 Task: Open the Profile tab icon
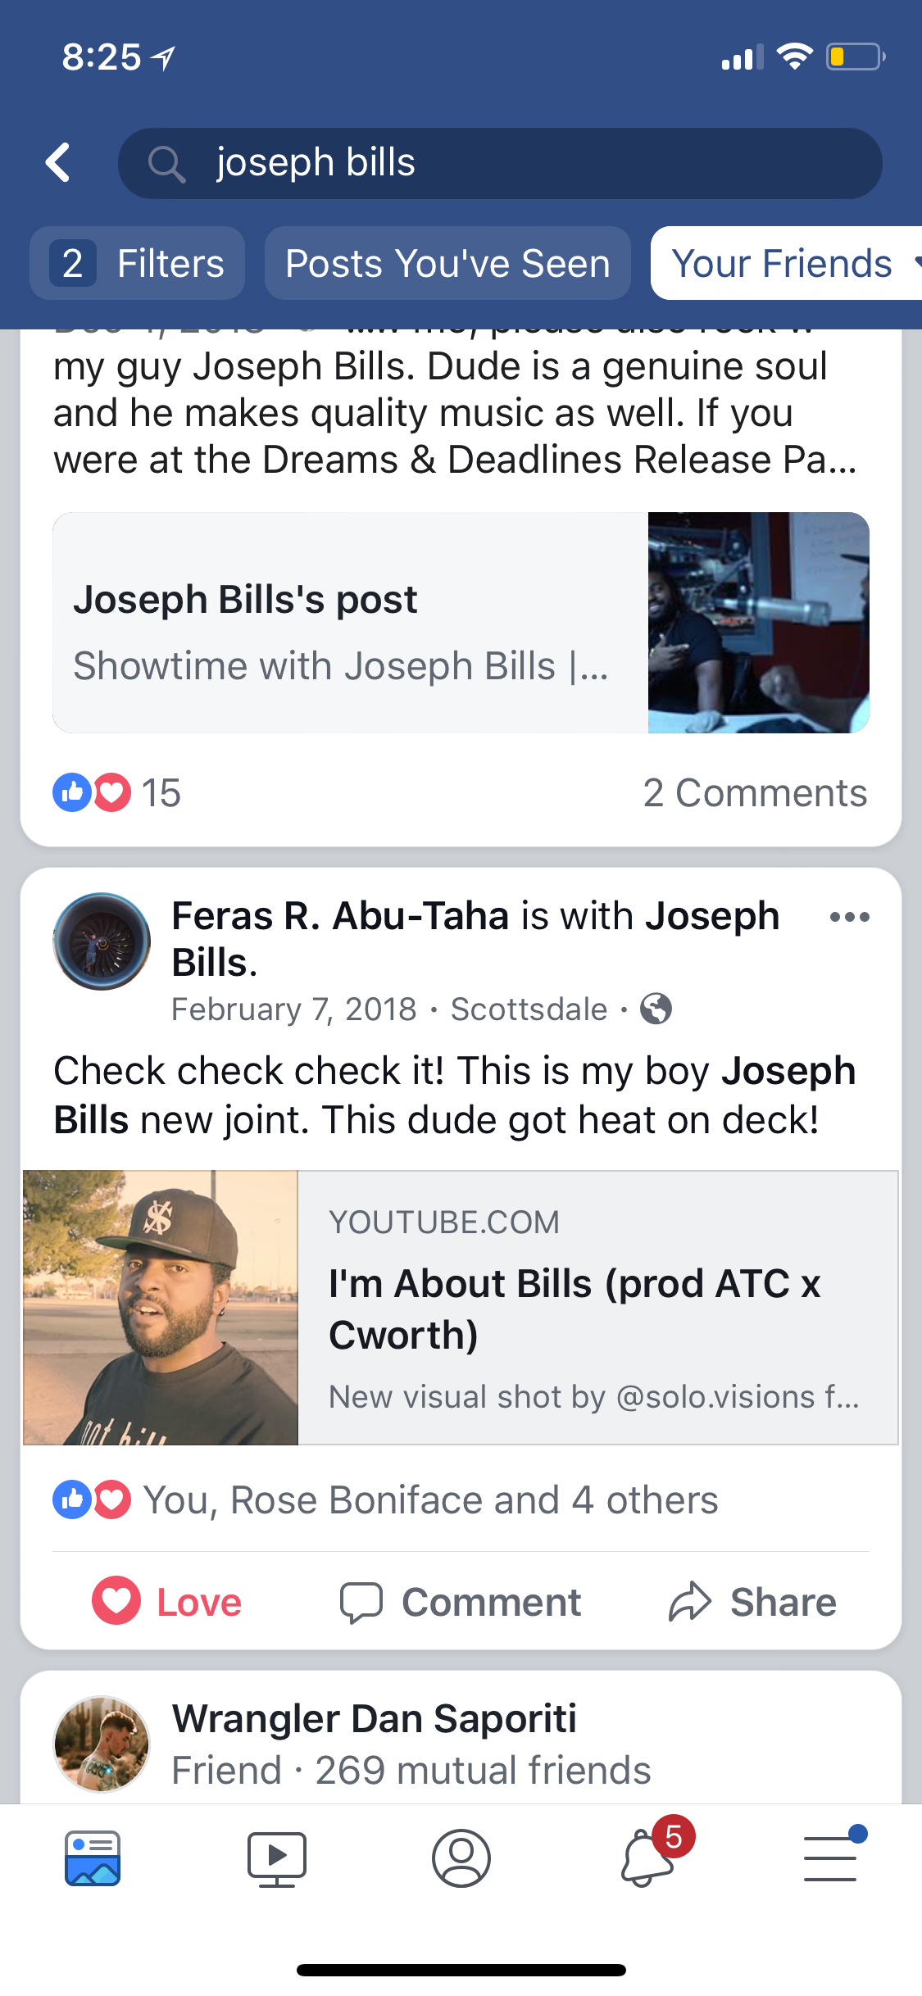pyautogui.click(x=461, y=1858)
